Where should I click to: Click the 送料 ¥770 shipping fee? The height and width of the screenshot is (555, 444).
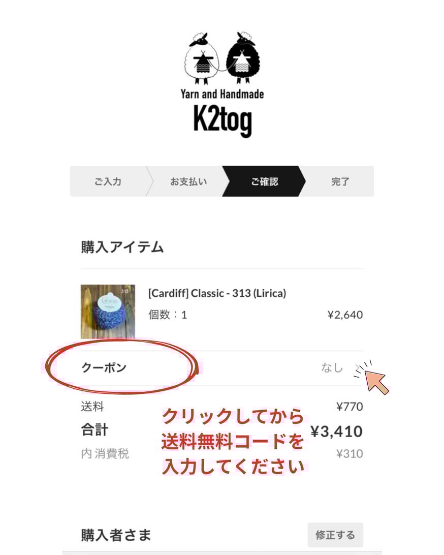pyautogui.click(x=350, y=407)
